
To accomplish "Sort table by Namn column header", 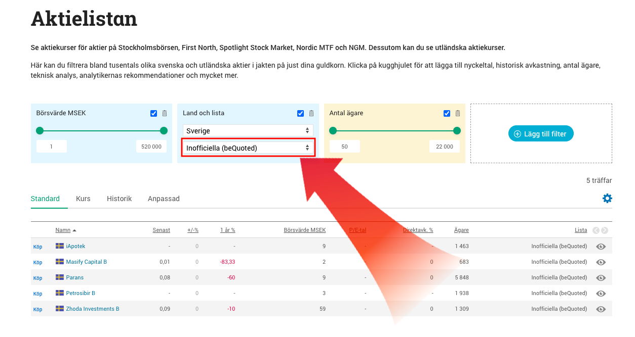I will pyautogui.click(x=63, y=230).
